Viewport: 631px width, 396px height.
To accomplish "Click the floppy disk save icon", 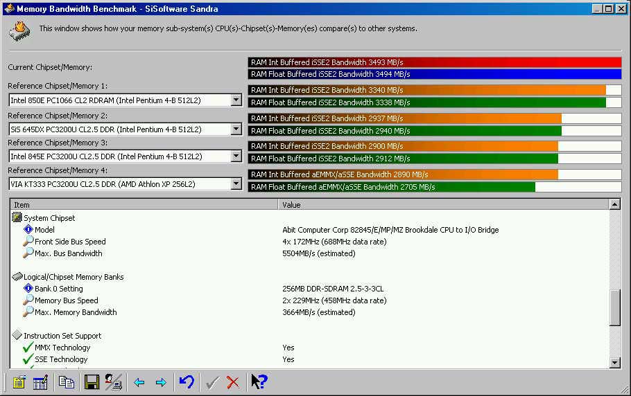I will pyautogui.click(x=92, y=382).
